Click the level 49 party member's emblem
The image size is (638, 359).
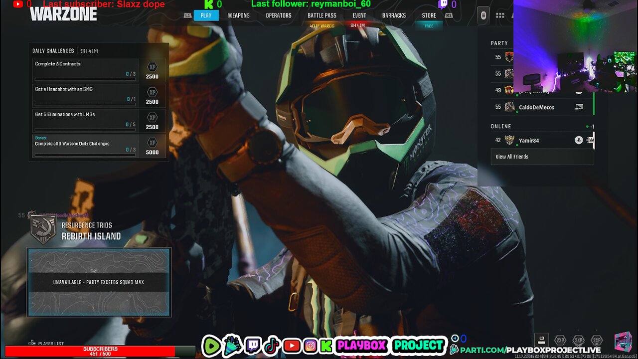coord(509,90)
